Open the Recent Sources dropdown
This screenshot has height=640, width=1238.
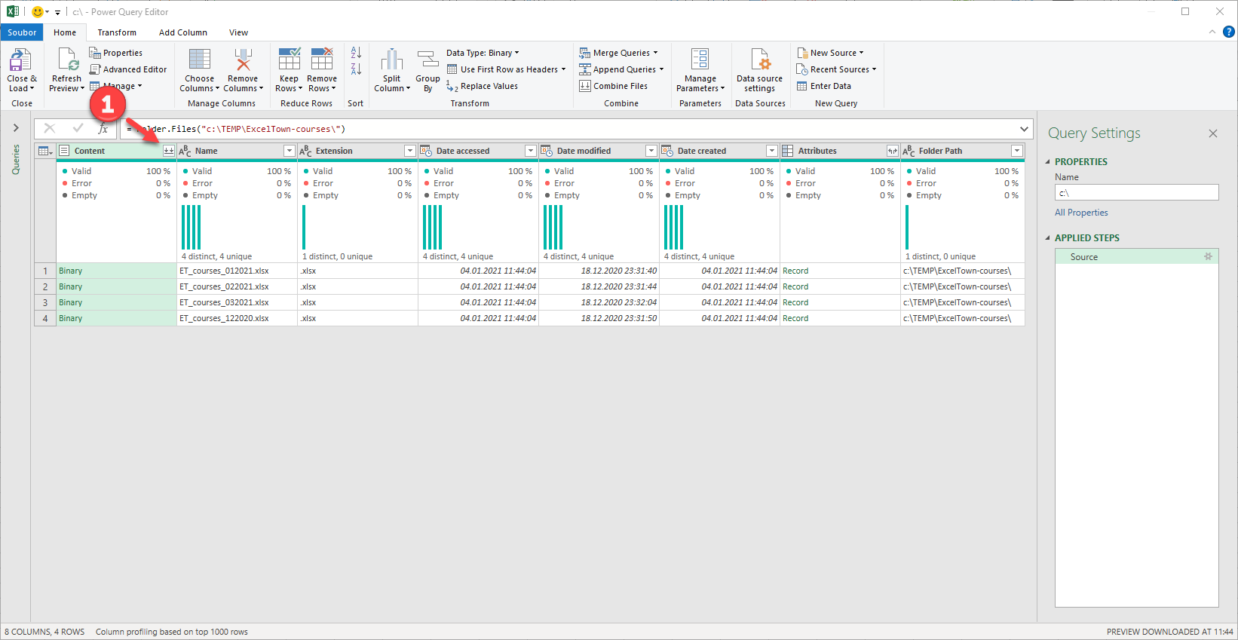[837, 69]
